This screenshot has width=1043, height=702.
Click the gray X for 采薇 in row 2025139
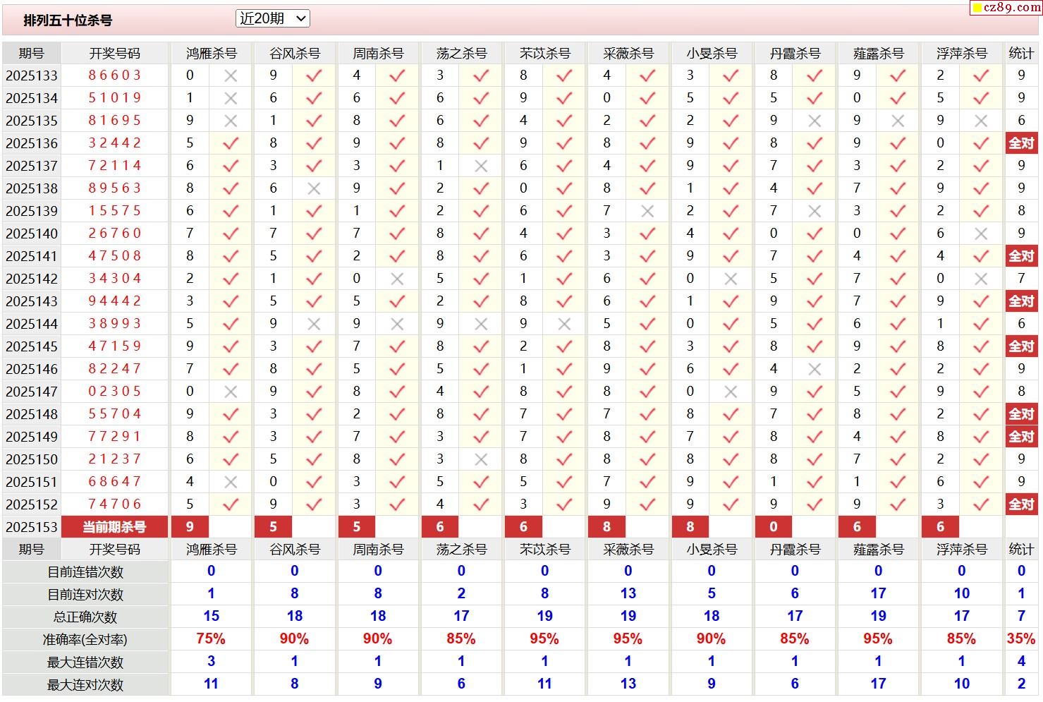(x=647, y=211)
